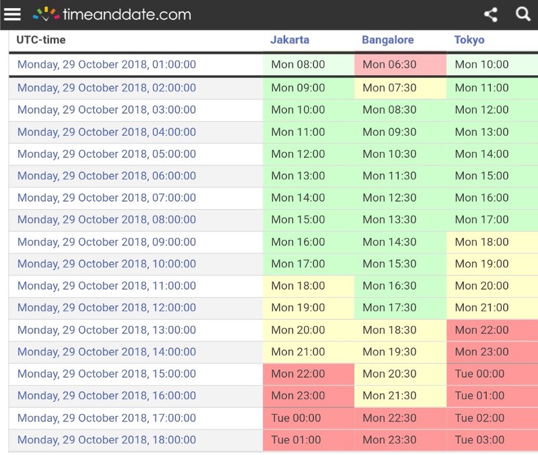Open the 05:00:00 UTC time link
Image resolution: width=538 pixels, height=455 pixels.
click(x=106, y=154)
